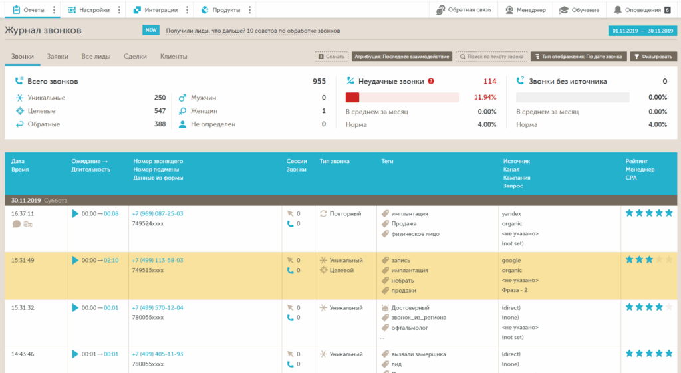The height and width of the screenshot is (373, 681).
Task: Play the 15:31:49 call recording
Action: [x=75, y=260]
